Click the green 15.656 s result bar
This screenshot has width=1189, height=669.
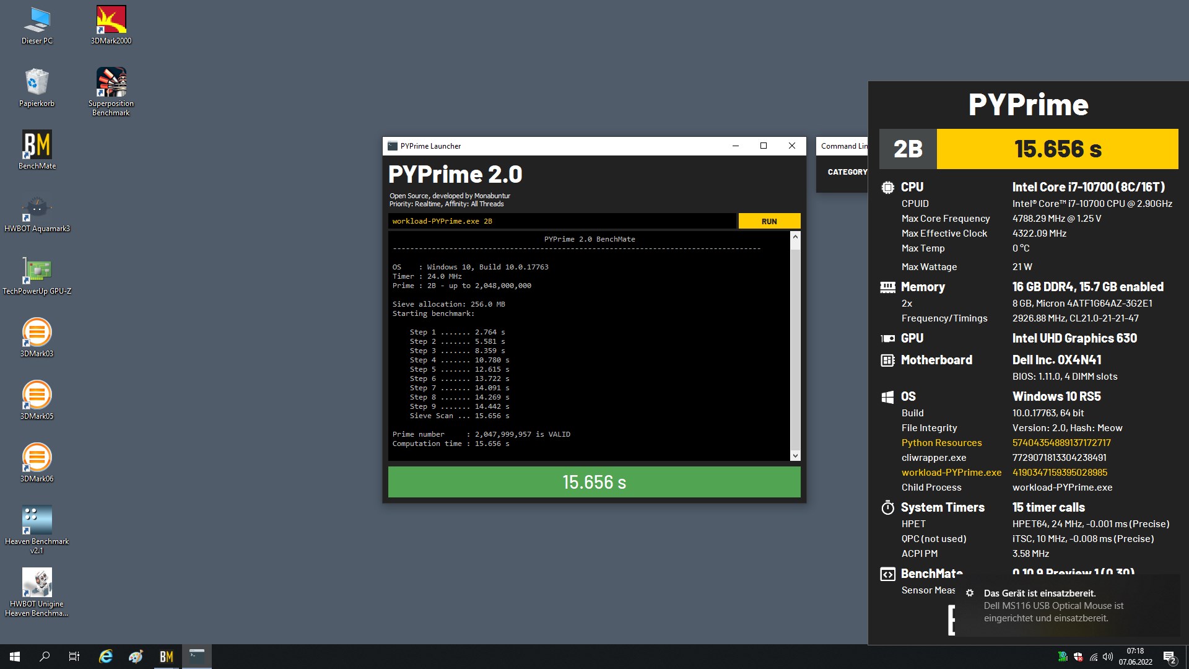[594, 482]
